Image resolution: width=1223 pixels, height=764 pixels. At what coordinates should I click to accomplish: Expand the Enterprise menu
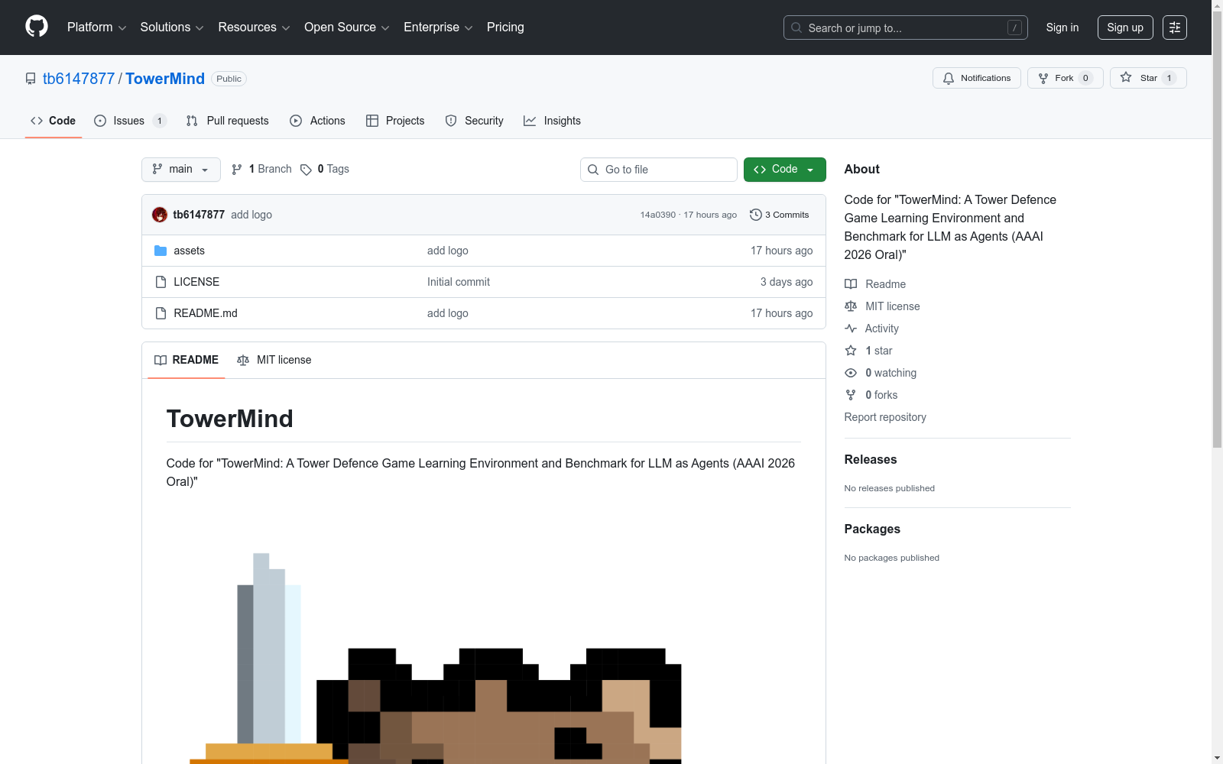(x=438, y=28)
